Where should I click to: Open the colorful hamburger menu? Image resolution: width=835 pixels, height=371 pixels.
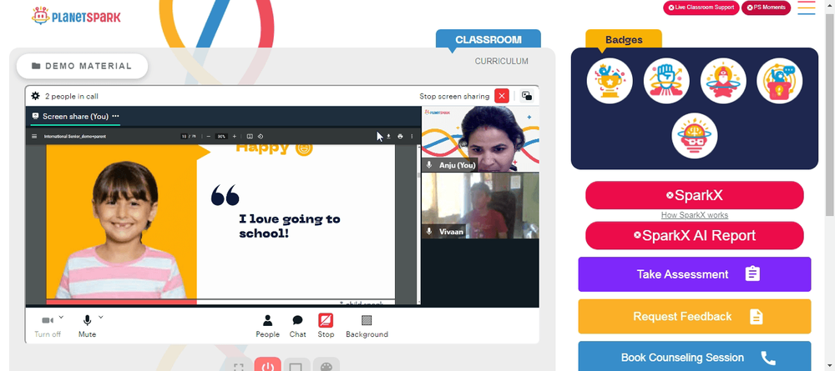point(807,8)
